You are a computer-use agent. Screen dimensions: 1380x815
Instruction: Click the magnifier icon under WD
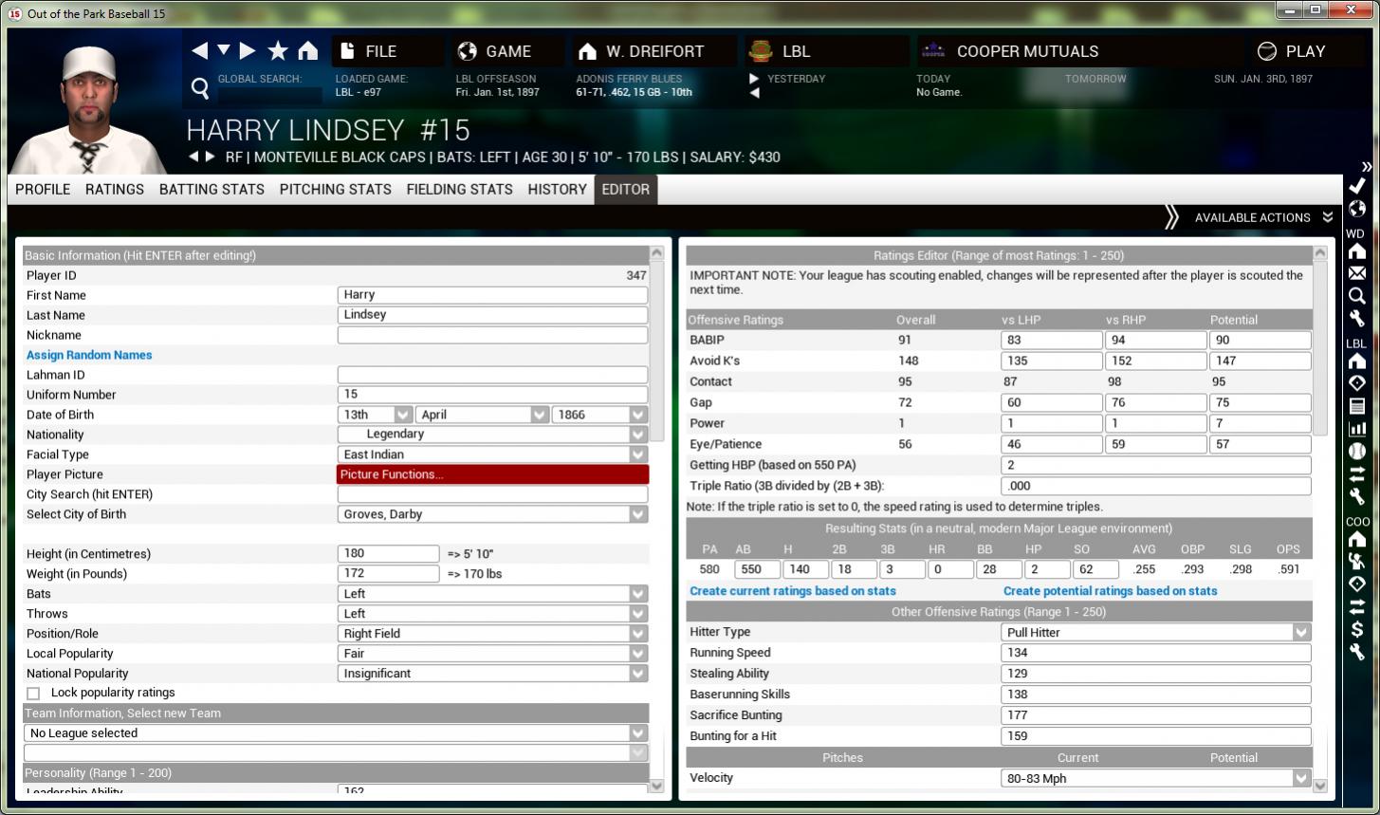pos(1357,295)
